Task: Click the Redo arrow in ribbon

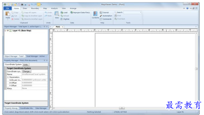Action: coord(46,16)
